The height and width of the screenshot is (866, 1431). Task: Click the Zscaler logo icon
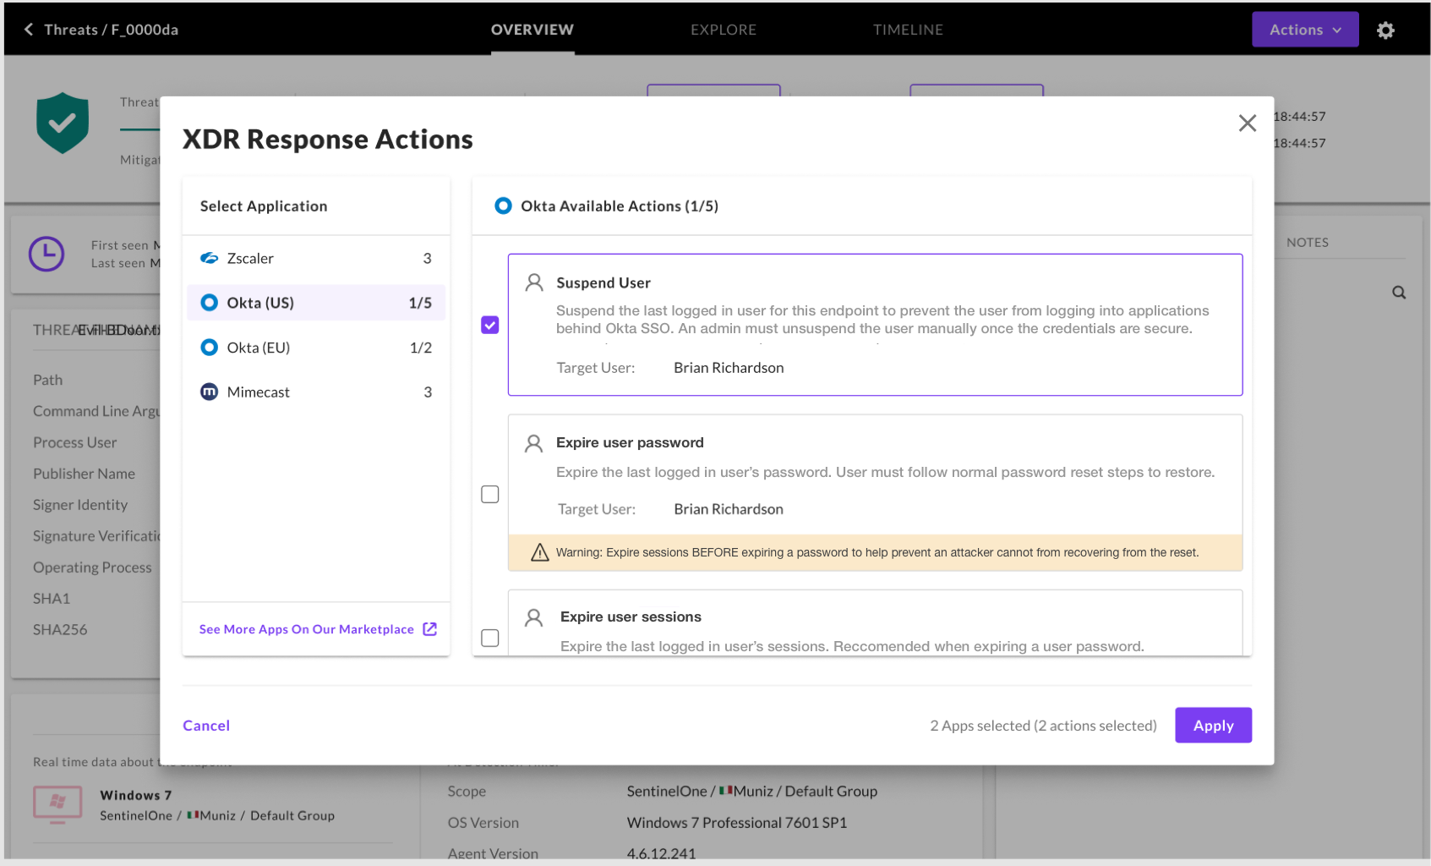click(209, 258)
